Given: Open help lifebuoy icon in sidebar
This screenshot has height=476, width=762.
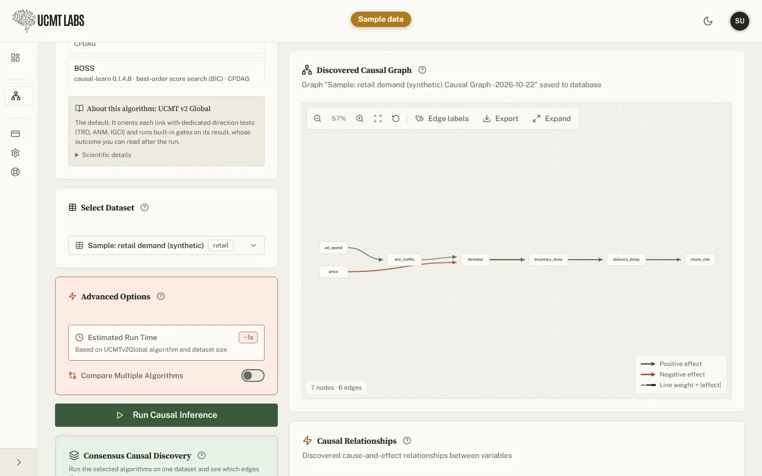Looking at the screenshot, I should click(15, 172).
